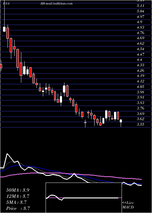The width and height of the screenshot is (152, 213).
Task: Click the '<<Live MACD' label
Action: [128, 205]
